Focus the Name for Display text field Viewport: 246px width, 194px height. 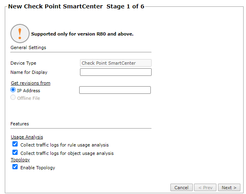116,72
